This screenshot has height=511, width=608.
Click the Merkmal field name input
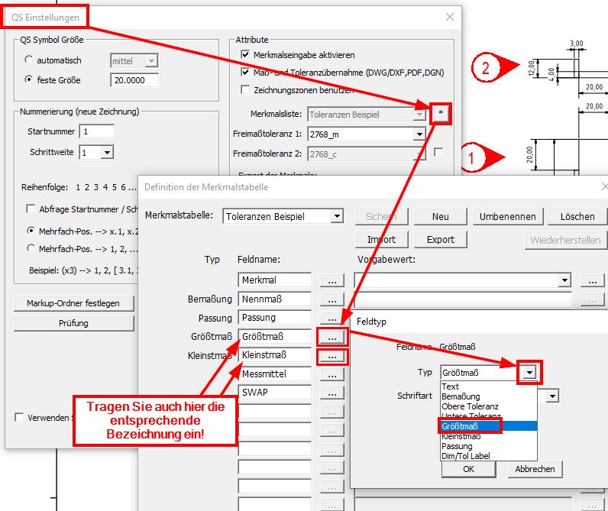tap(274, 280)
